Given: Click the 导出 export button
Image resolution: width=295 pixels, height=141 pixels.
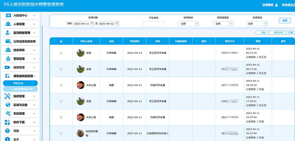Looking at the screenshot, I should (262, 33).
